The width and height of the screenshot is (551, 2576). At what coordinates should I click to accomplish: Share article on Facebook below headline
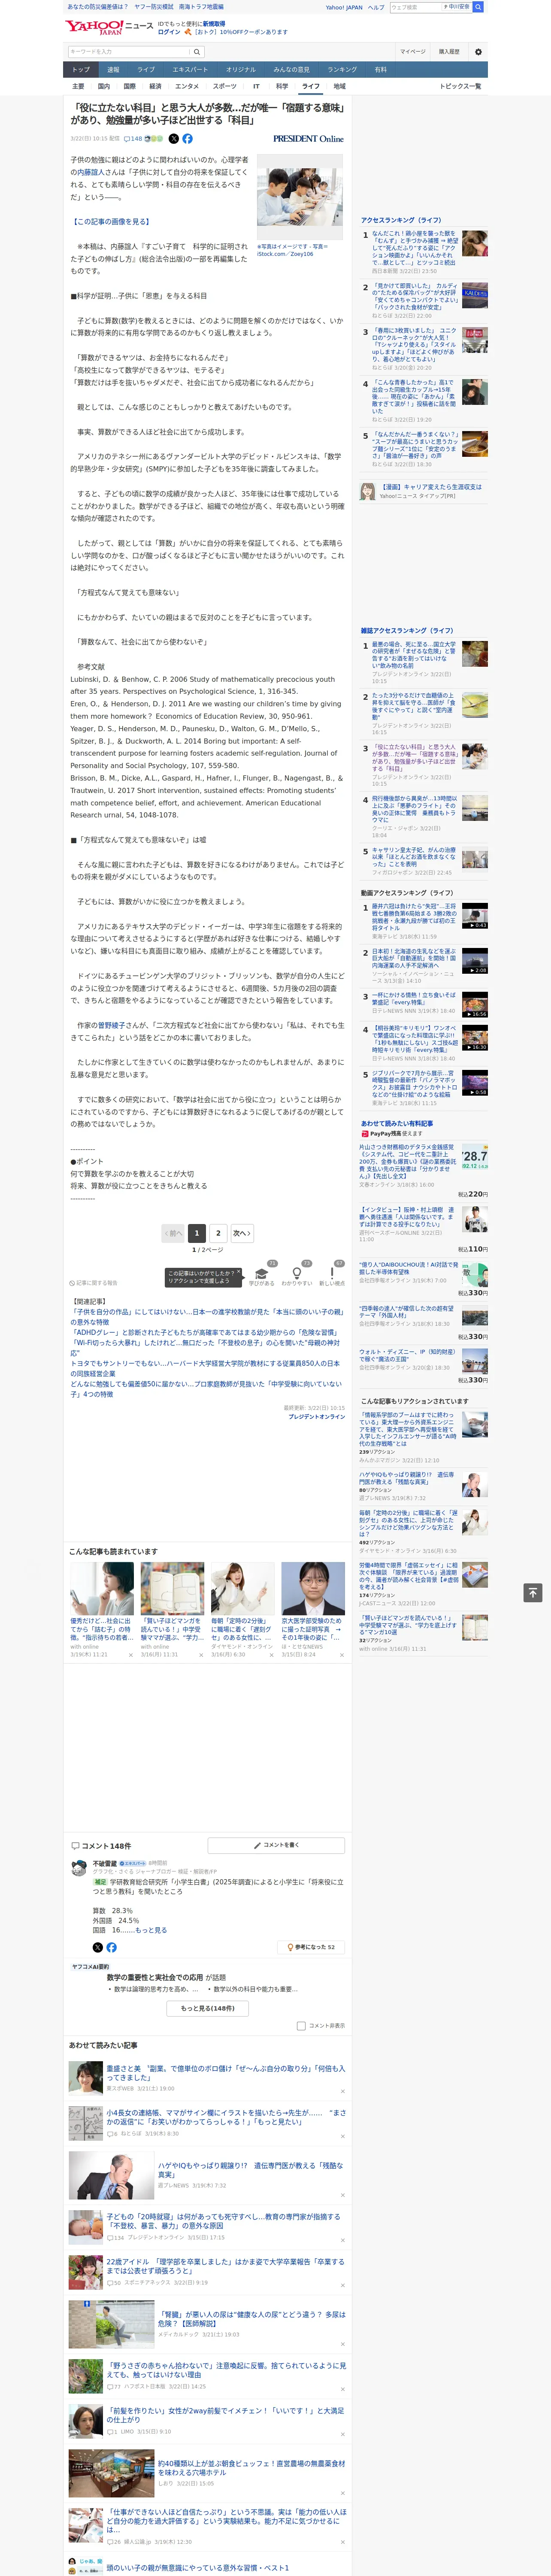tap(187, 139)
